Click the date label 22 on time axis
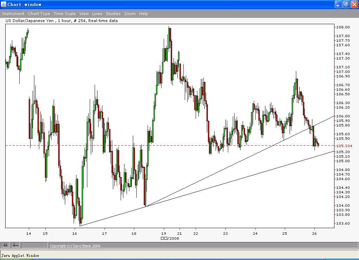 (196, 233)
